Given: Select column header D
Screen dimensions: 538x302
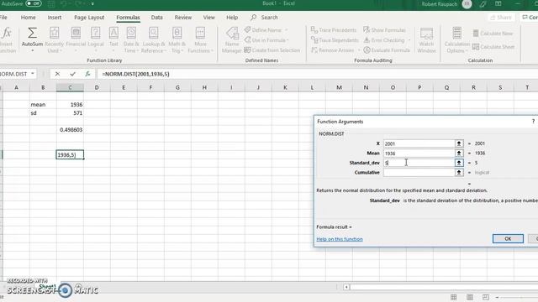Looking at the screenshot, I should pos(97,87).
